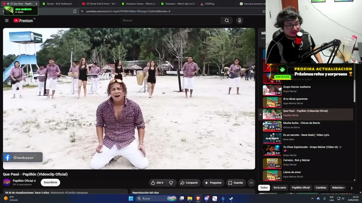Open the YouTube hamburger guide menu
The image size is (362, 203).
click(7, 20)
